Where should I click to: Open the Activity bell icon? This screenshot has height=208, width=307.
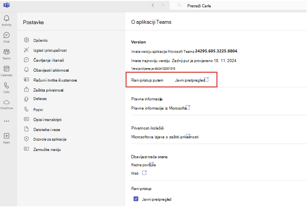tap(7, 18)
